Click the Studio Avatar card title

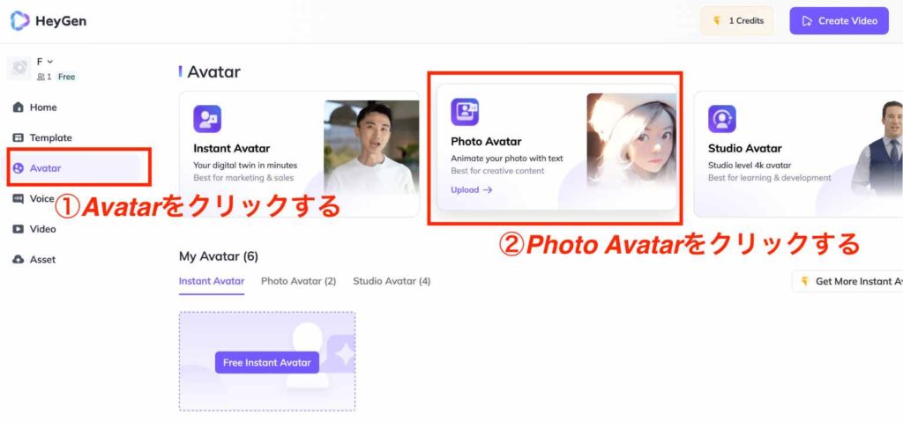(x=744, y=149)
